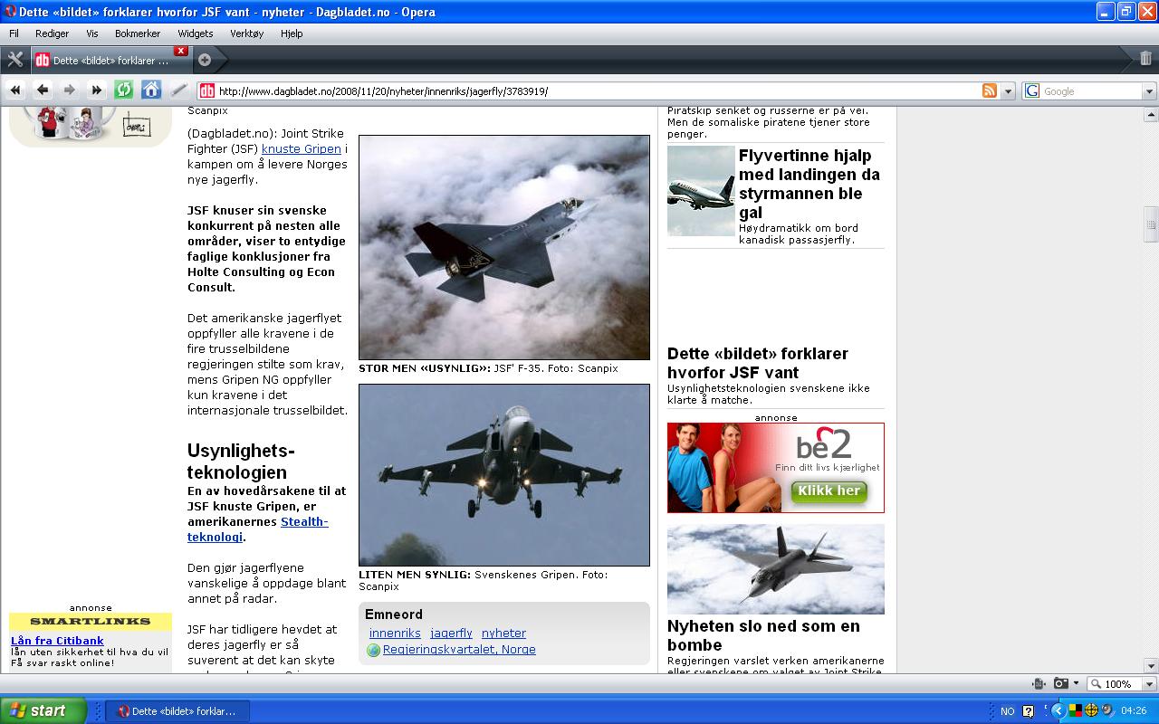Open 'Dette «bildet» forklarer hvorfor JSF vant' headline

click(x=758, y=363)
